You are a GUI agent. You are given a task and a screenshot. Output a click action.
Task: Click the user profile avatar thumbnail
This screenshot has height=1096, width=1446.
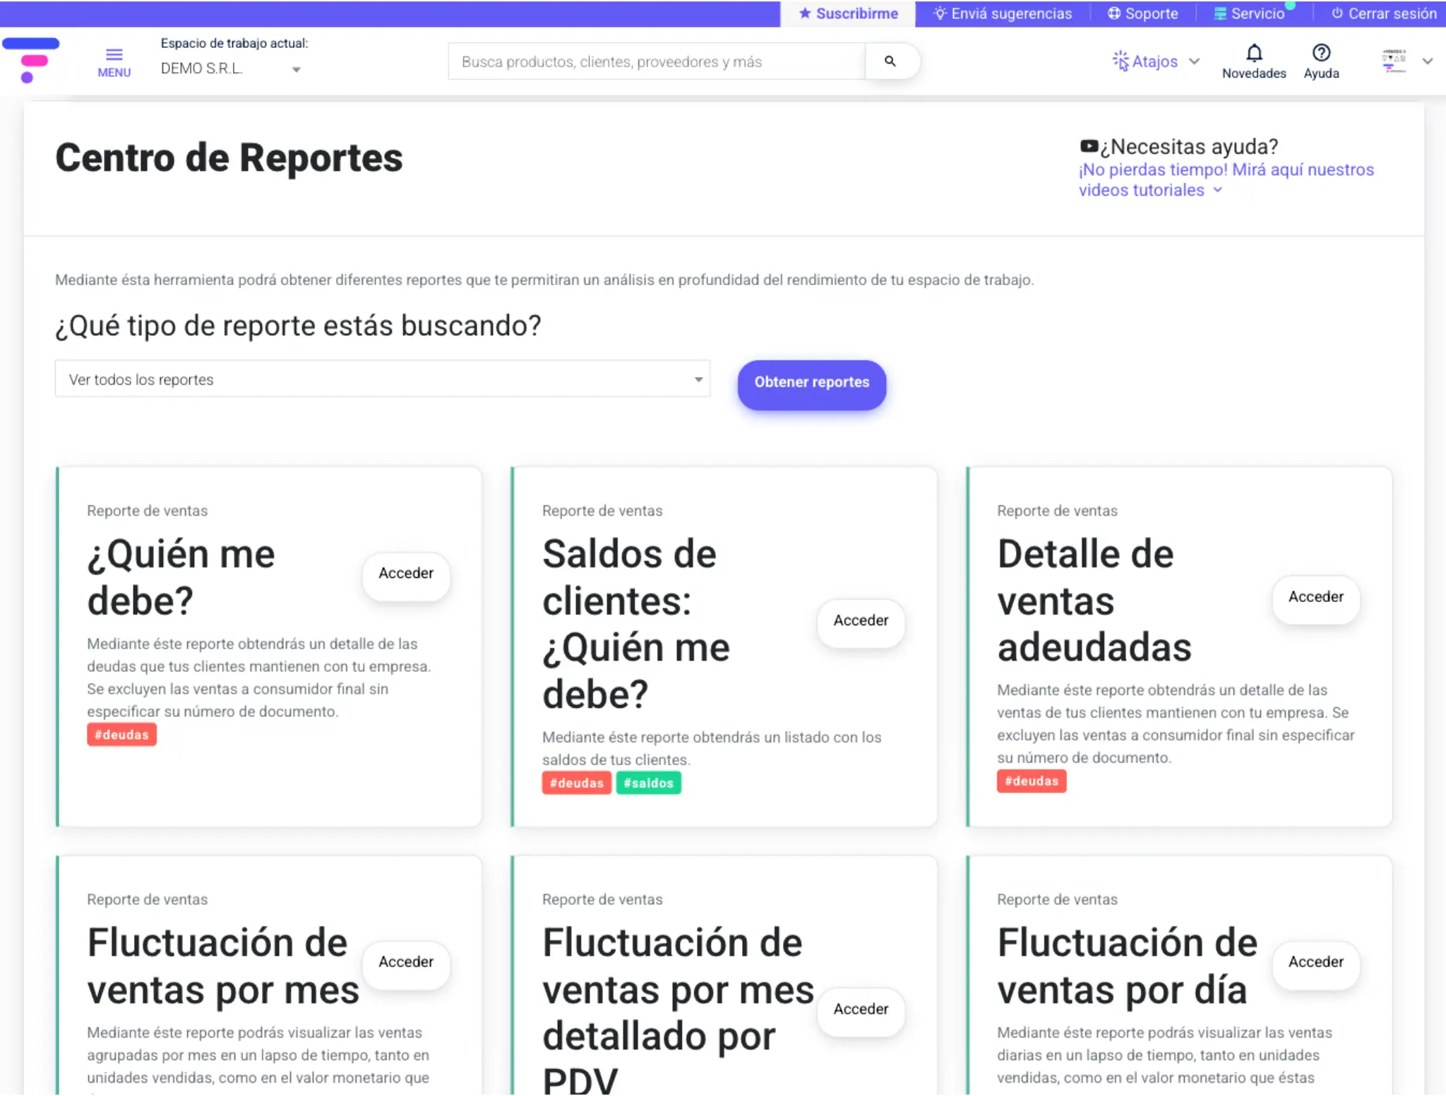pos(1394,61)
